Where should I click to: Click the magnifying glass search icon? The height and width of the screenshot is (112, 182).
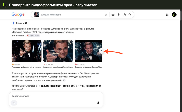130,15
